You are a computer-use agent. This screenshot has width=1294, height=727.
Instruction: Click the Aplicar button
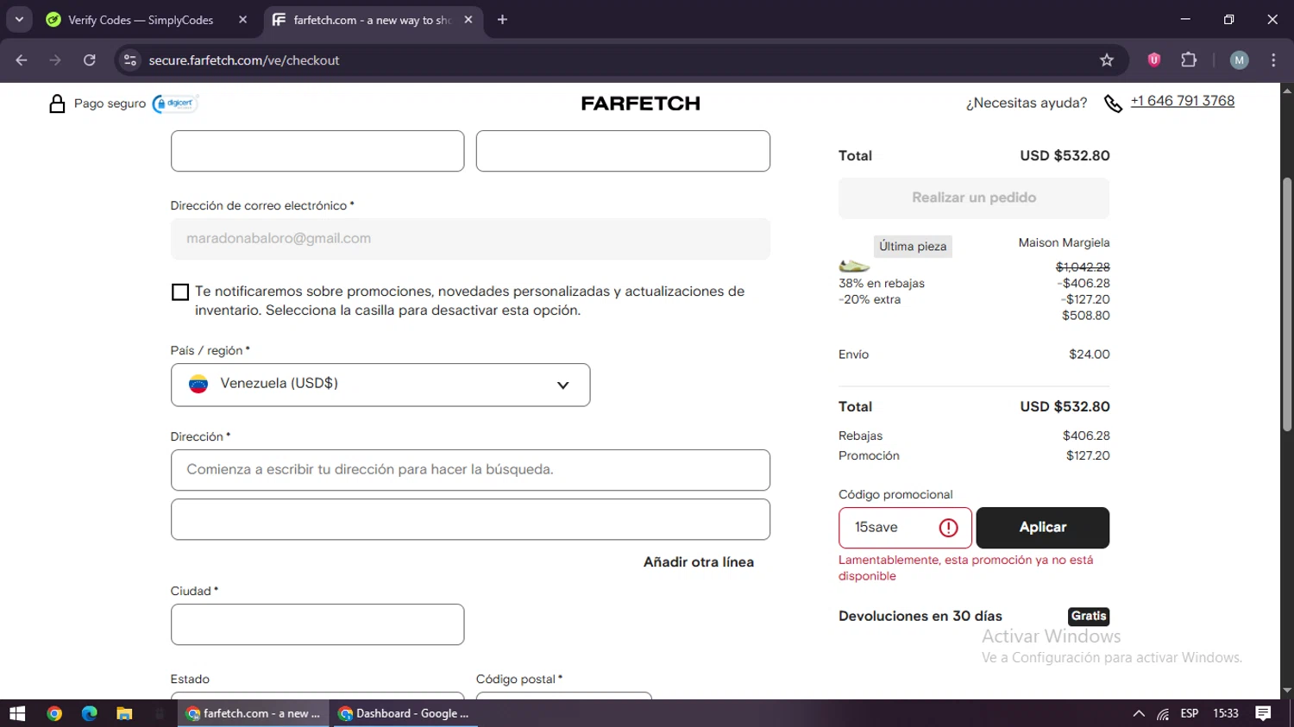pyautogui.click(x=1042, y=528)
